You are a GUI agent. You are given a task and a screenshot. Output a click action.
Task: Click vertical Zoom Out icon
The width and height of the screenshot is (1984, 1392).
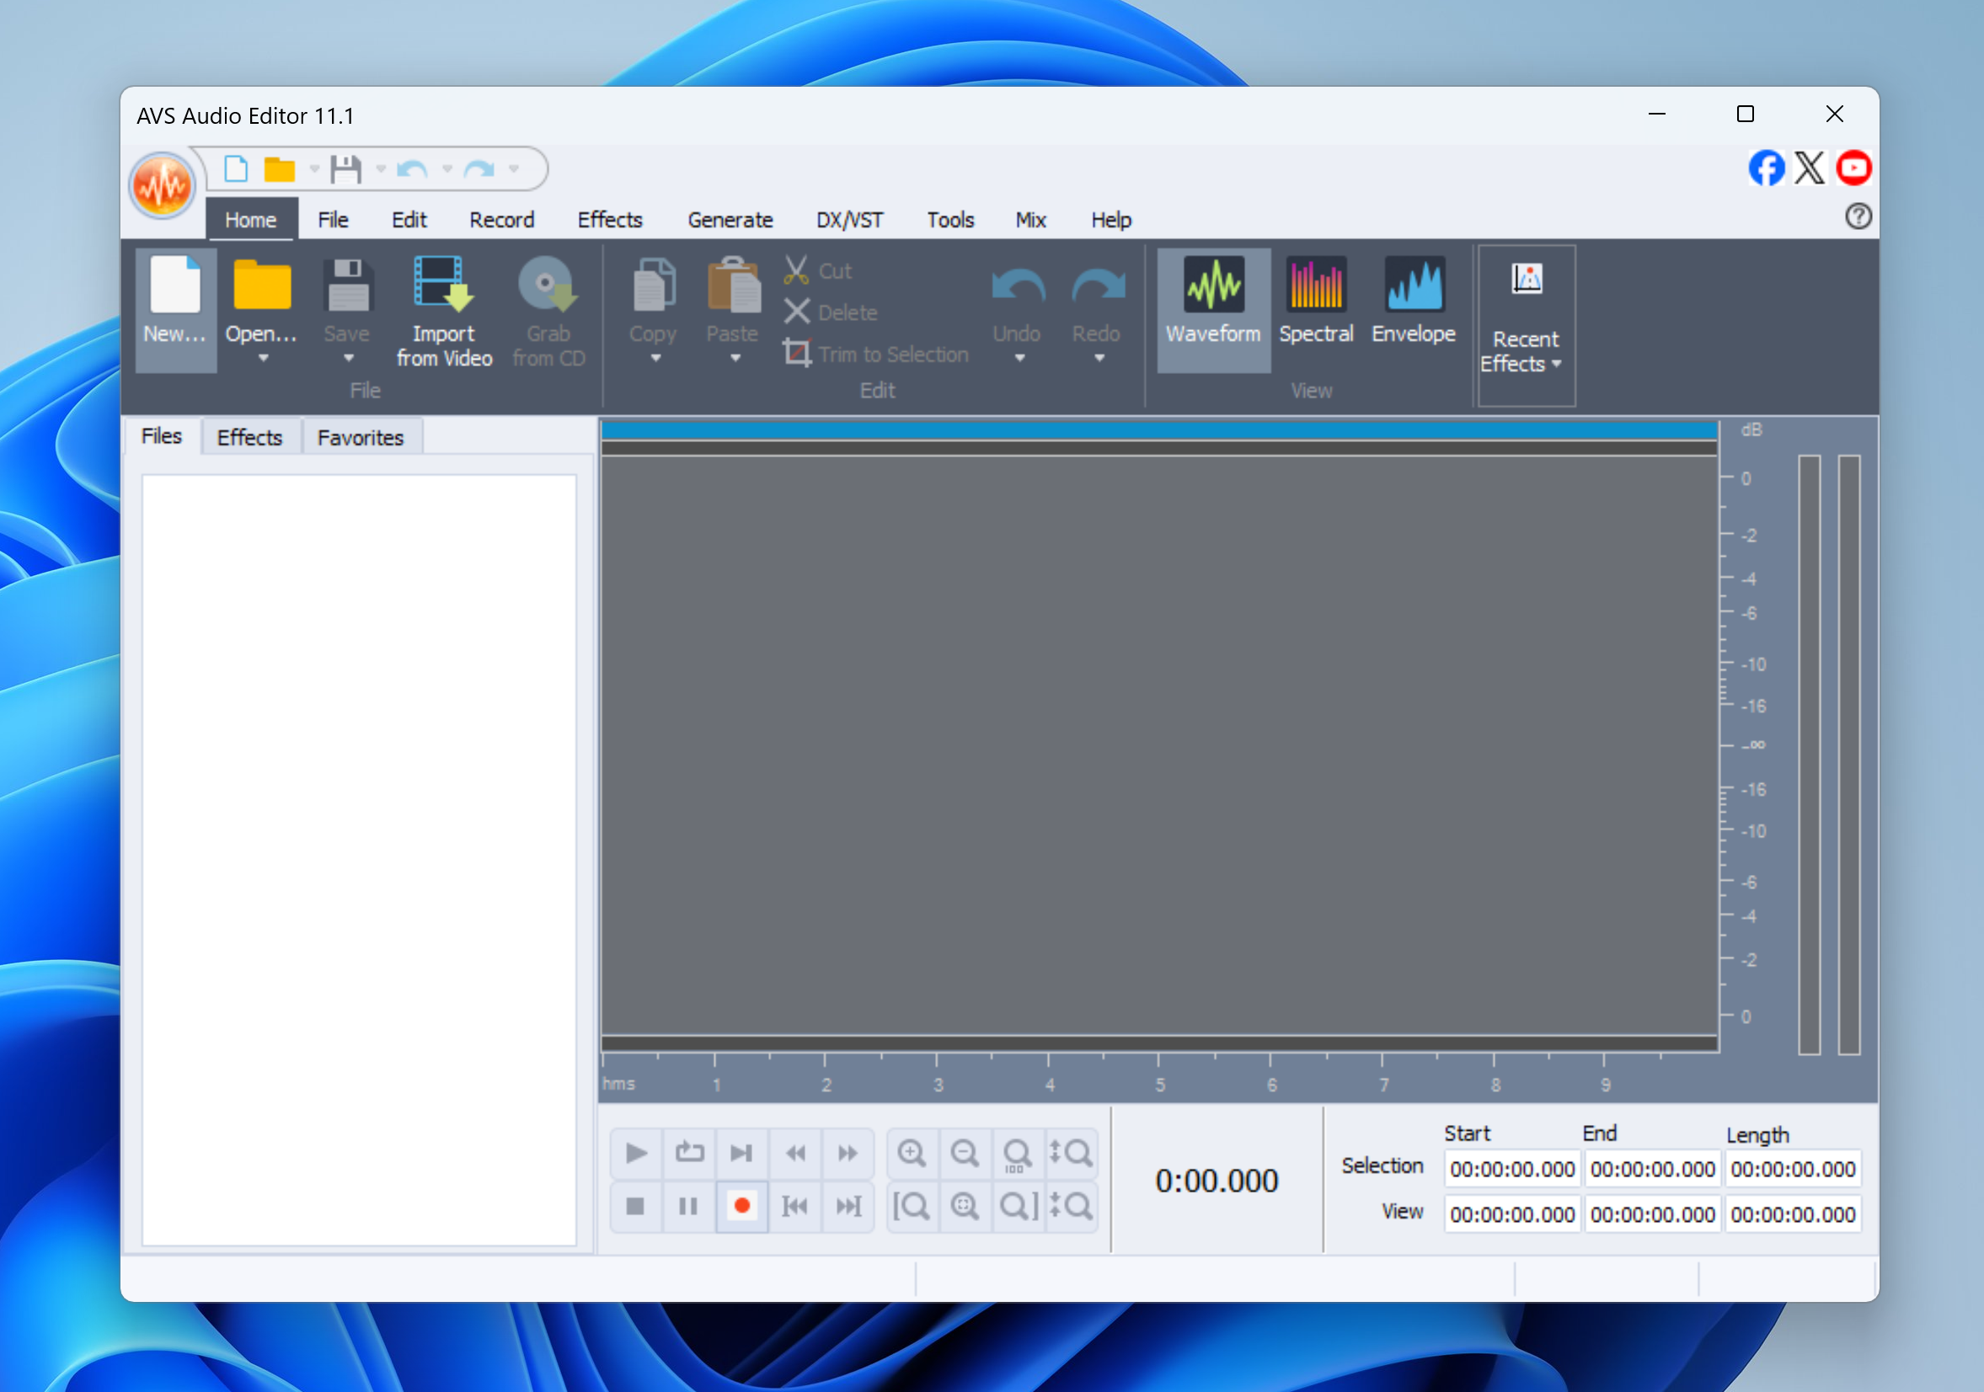(x=1071, y=1206)
